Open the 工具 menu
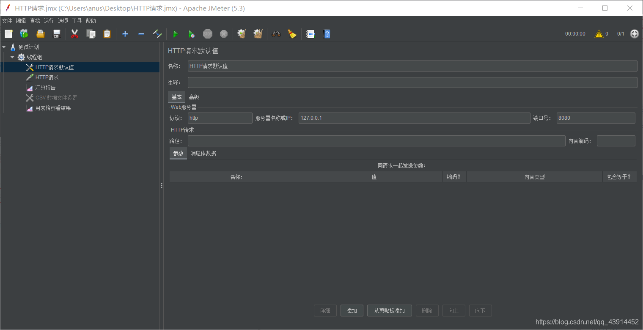 pos(77,21)
